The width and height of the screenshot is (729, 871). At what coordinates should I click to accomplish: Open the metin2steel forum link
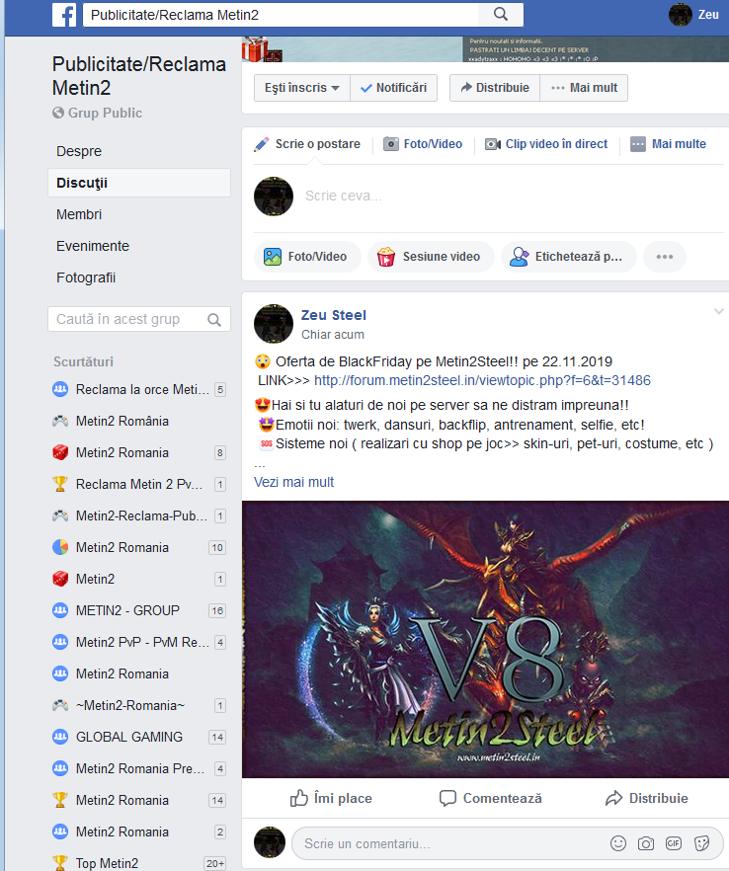pyautogui.click(x=482, y=380)
